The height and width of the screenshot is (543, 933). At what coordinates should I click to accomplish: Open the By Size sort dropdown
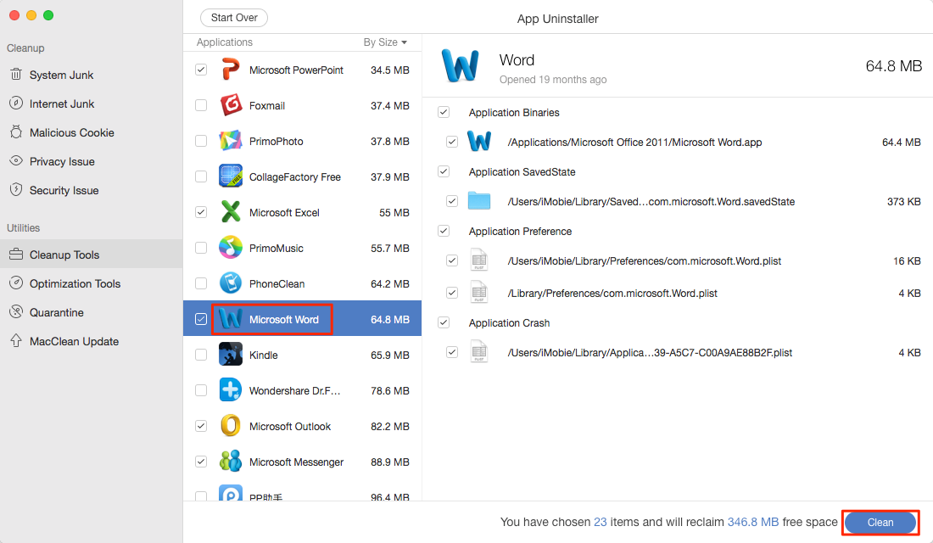386,42
